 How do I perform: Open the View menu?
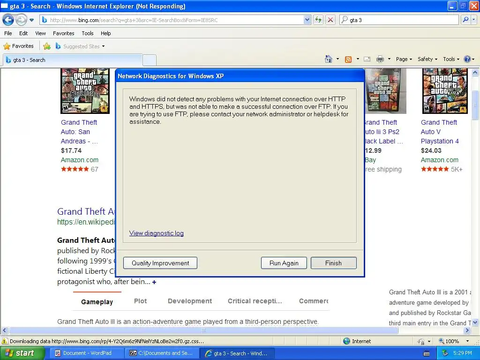tap(40, 33)
